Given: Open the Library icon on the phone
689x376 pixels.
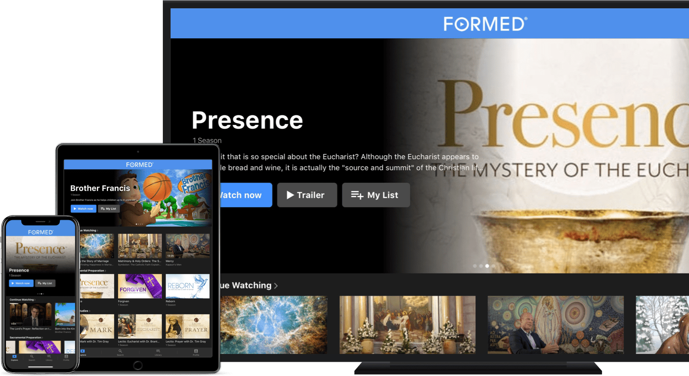Looking at the screenshot, I should pos(49,357).
